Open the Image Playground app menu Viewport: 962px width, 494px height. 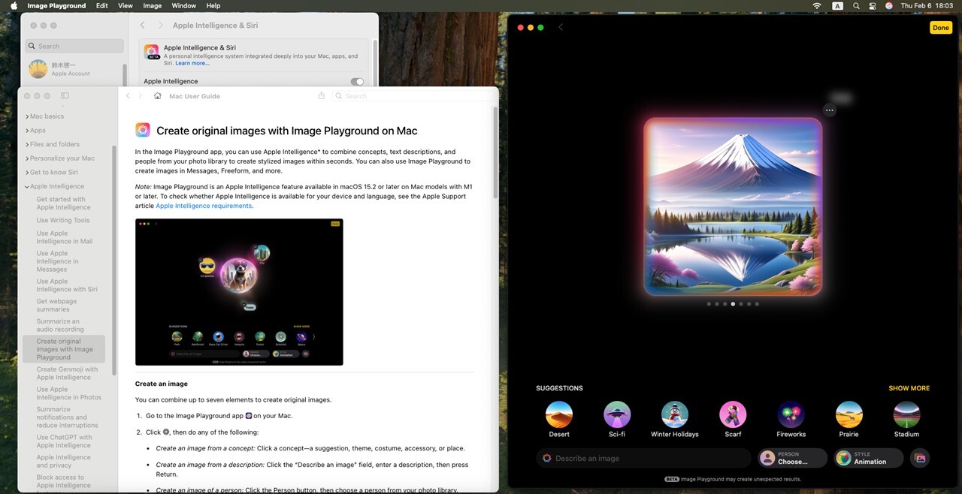point(56,5)
